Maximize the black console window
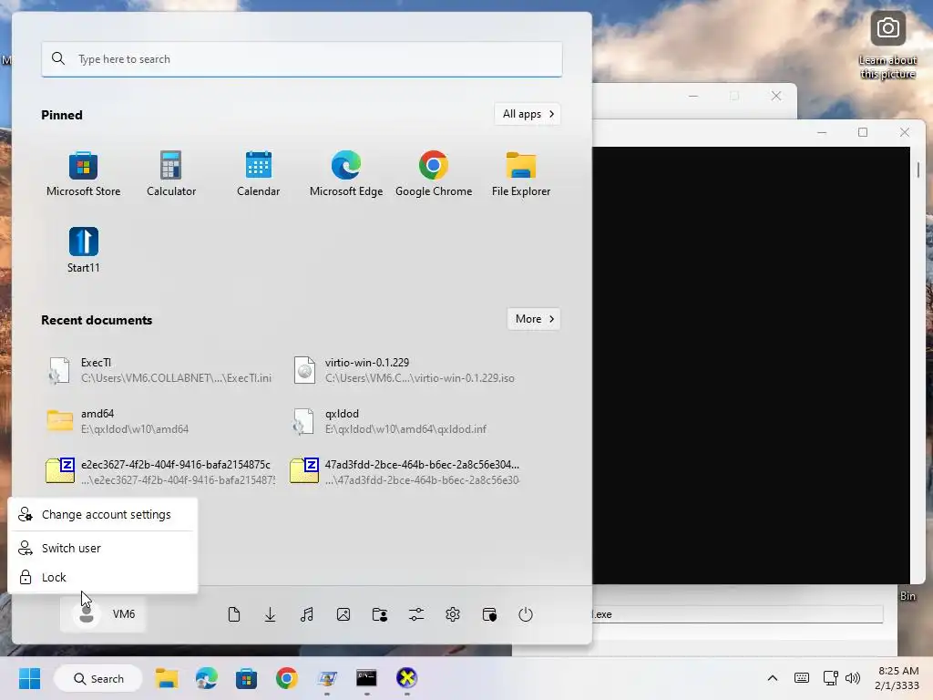933x700 pixels. click(x=863, y=132)
